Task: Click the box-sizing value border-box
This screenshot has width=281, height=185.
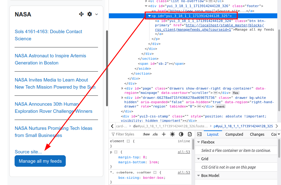Action: pyautogui.click(x=153, y=178)
